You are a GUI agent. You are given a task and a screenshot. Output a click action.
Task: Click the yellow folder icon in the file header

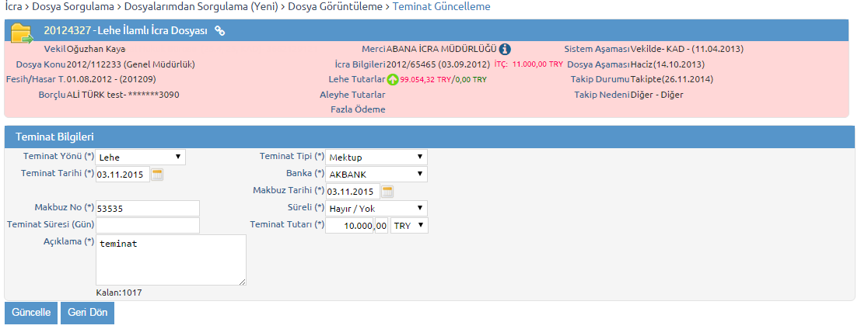23,33
